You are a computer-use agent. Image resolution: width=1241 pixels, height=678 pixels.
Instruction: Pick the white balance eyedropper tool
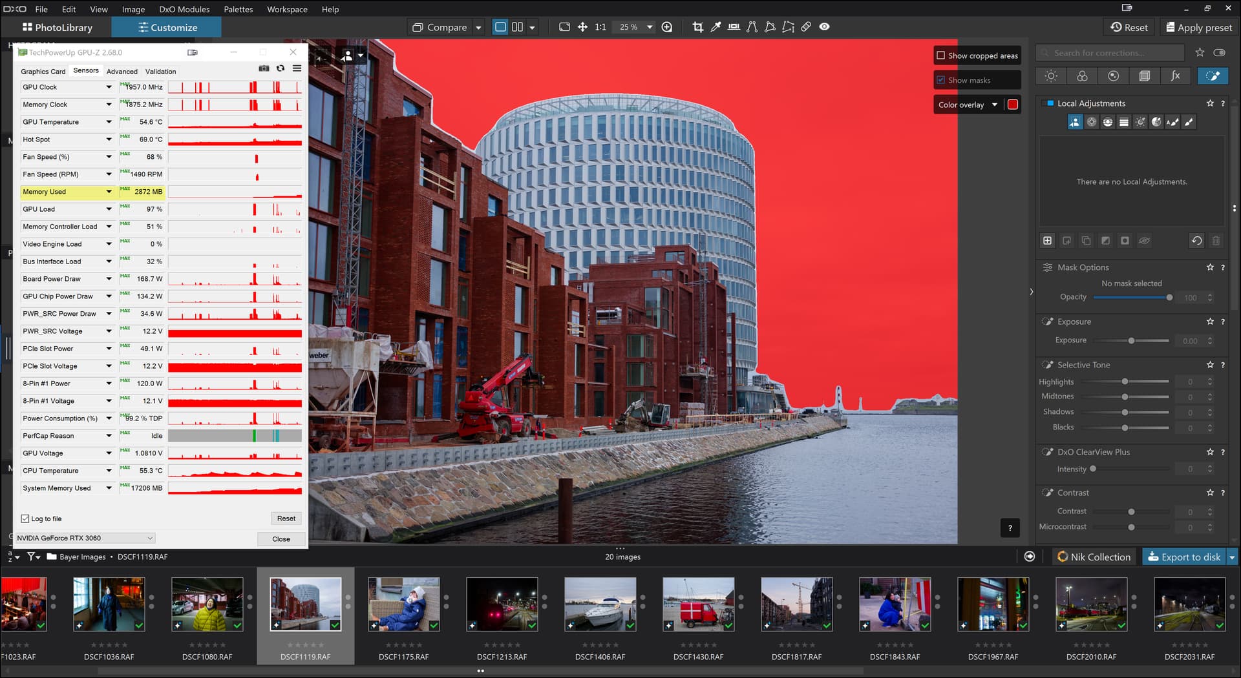(716, 27)
